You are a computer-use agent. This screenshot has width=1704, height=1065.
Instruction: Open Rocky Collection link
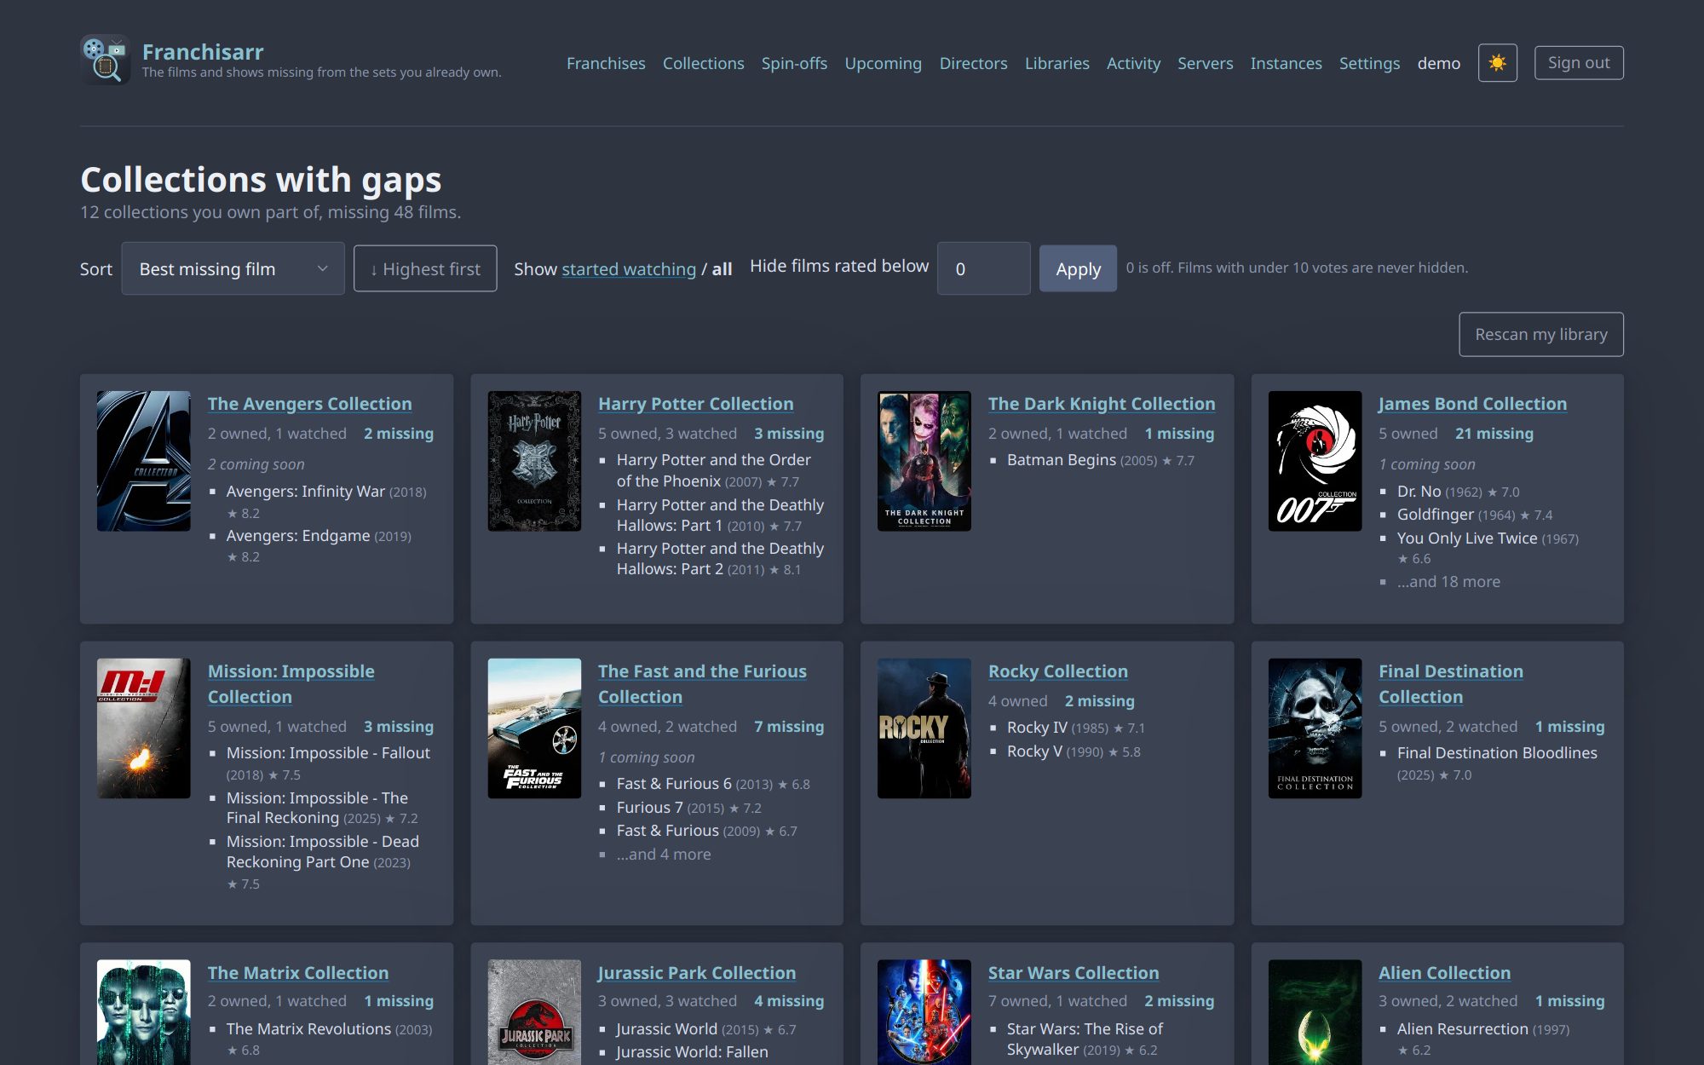coord(1057,671)
